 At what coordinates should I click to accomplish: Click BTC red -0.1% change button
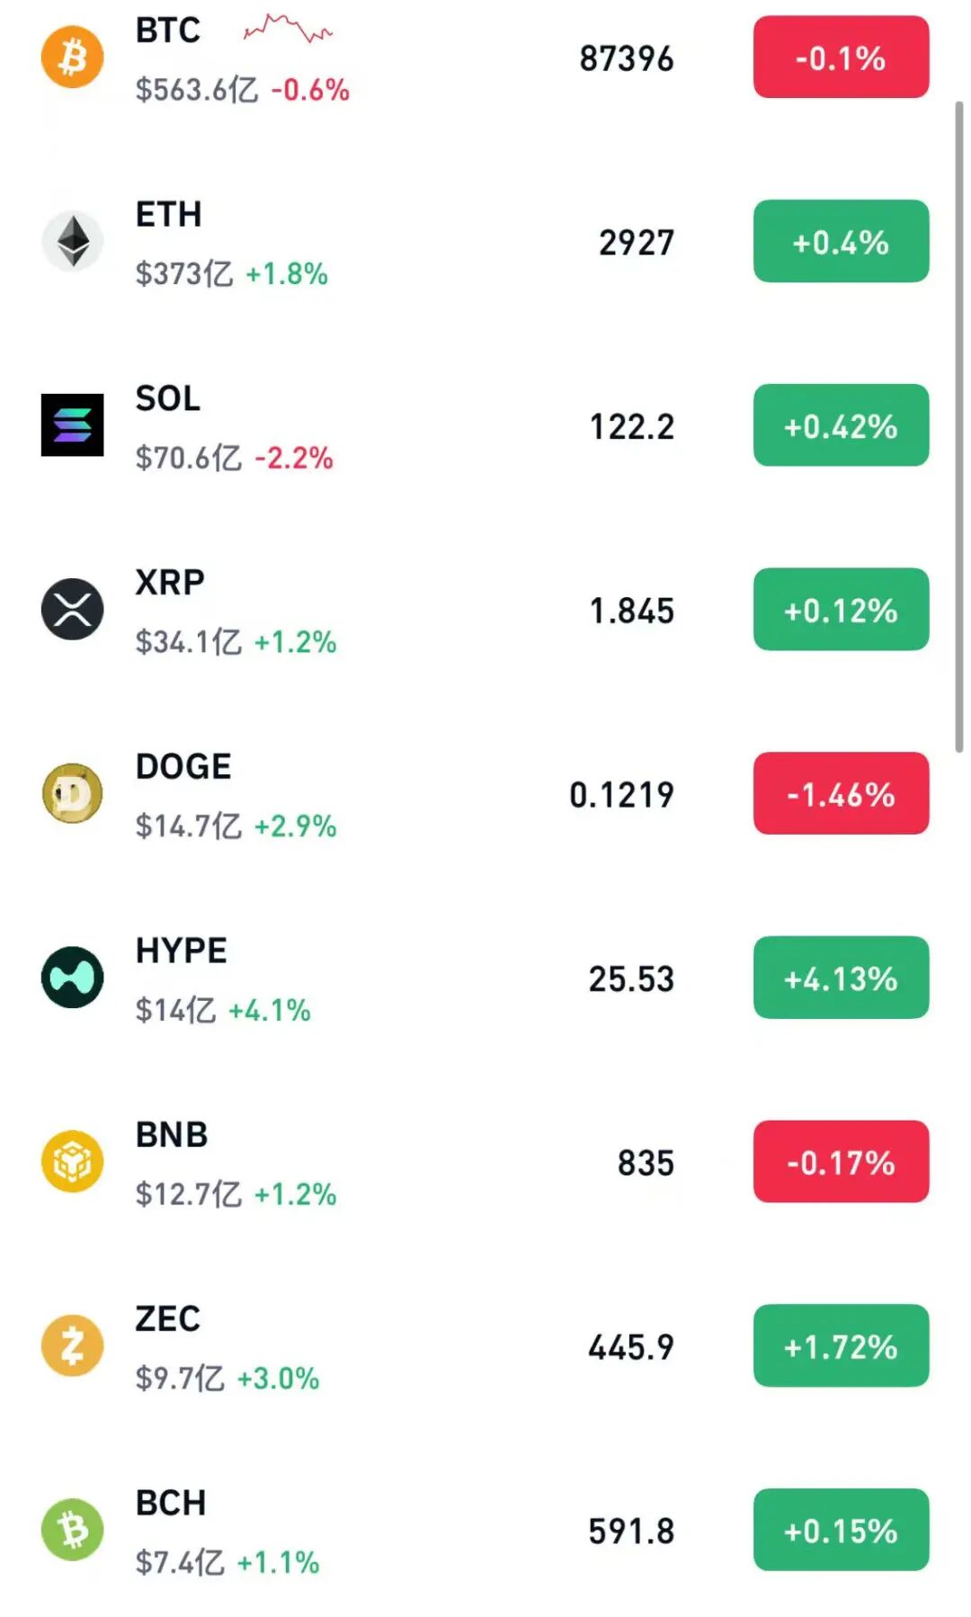[x=841, y=58]
